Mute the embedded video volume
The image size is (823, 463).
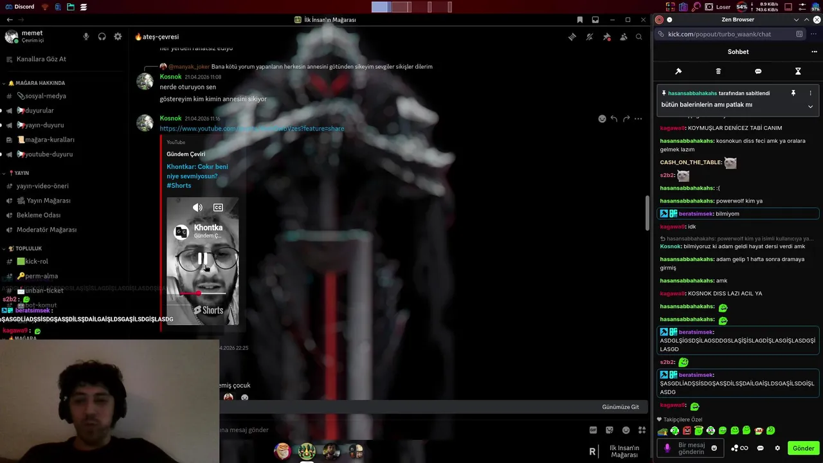[x=197, y=207]
